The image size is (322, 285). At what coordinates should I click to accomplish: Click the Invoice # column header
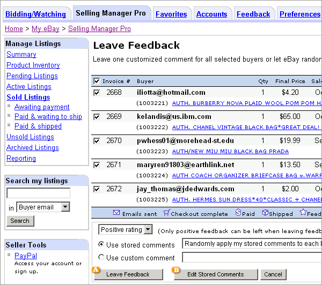pyautogui.click(x=116, y=81)
